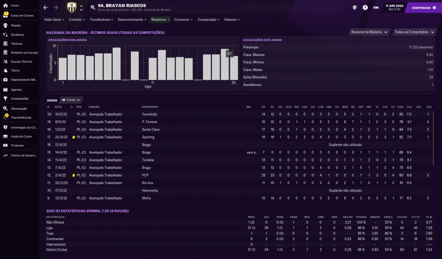This screenshot has height=259, width=442.
Task: Select the Liga statistics row
Action: pos(239,228)
